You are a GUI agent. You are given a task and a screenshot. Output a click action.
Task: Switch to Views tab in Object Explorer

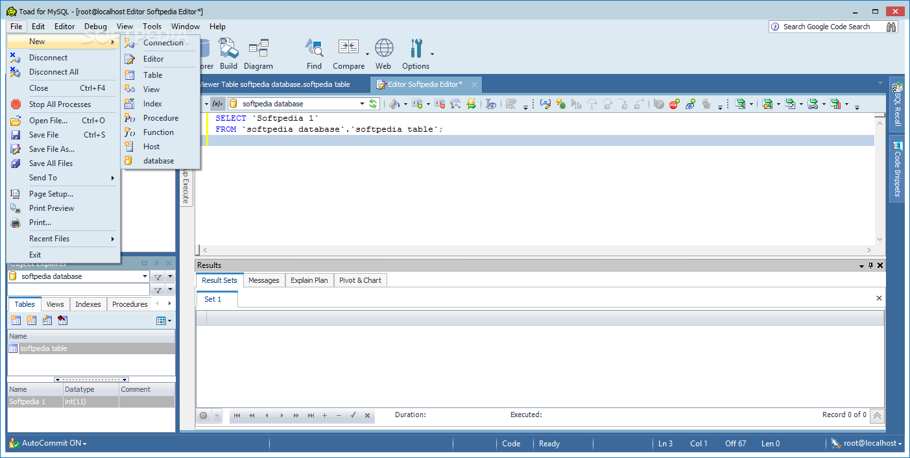(x=55, y=304)
